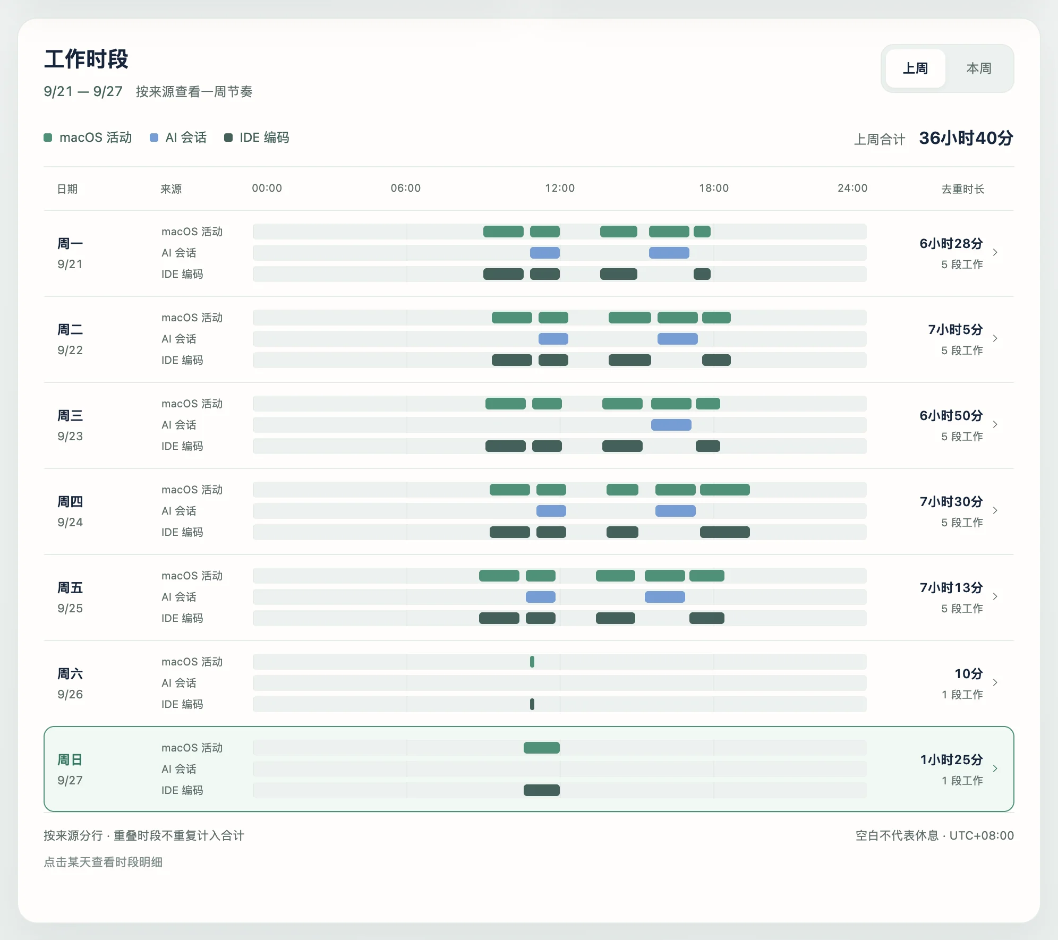Select the 周日 IDE 编码 dark segment
1058x940 pixels.
[542, 790]
